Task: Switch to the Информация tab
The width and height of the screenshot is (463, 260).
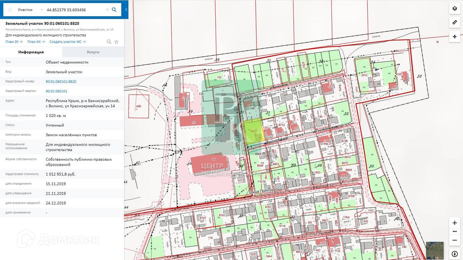Action: pos(31,52)
